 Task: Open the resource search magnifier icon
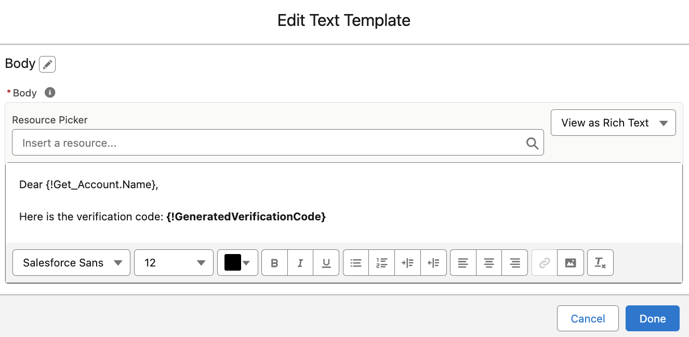click(x=532, y=143)
